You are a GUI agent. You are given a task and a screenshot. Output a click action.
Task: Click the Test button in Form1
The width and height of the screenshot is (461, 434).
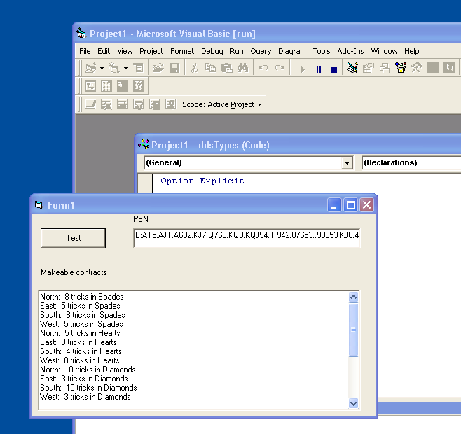click(x=73, y=238)
